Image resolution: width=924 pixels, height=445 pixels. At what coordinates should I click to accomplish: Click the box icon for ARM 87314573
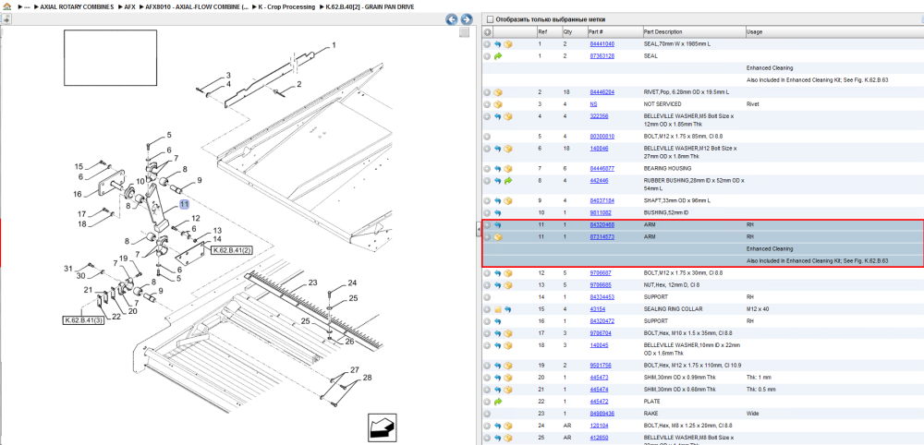(x=497, y=236)
